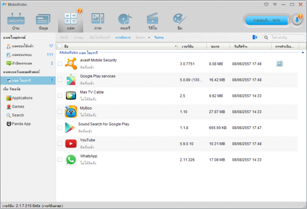The image size is (307, 209).
Task: Open user apps list with 17 items
Action: (x=28, y=46)
